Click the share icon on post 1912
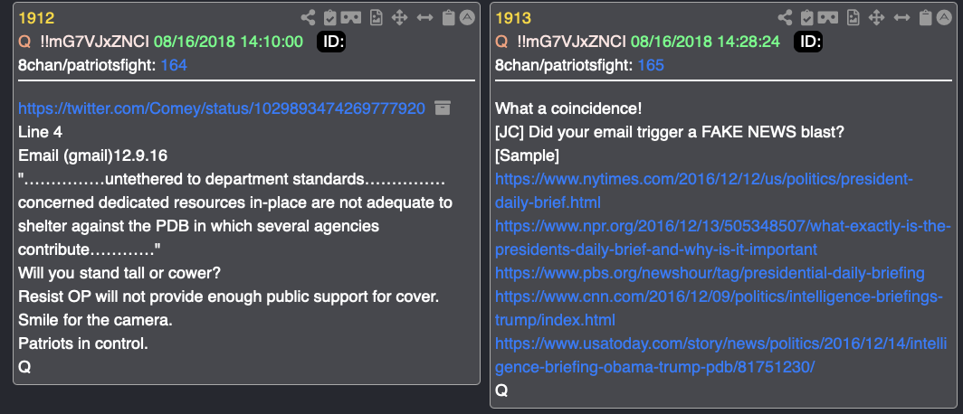963x414 pixels. 308,18
